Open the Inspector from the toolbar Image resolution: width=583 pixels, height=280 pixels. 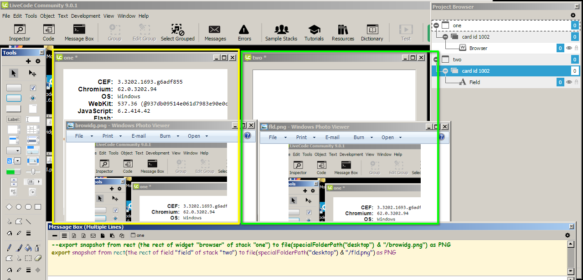[x=20, y=33]
